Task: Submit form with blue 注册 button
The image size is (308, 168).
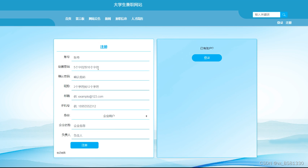Action: click(84, 145)
